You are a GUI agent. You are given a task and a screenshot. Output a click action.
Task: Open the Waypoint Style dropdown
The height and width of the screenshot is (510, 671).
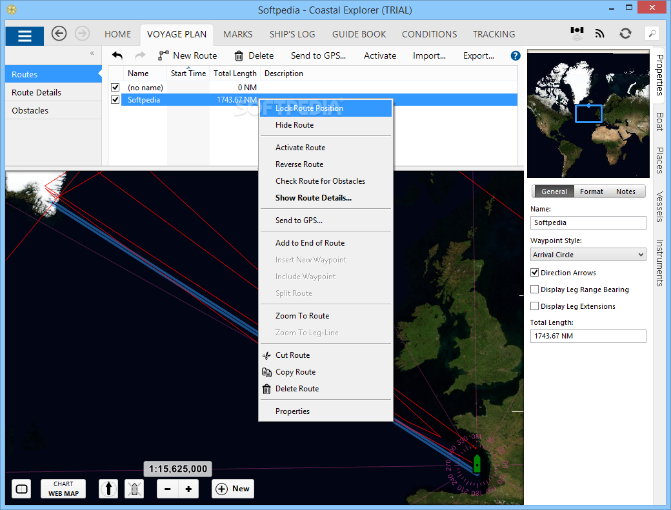pyautogui.click(x=588, y=255)
